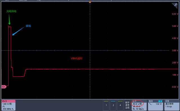Click the falling-edge trigger slope icon
Screen dimensions: 180x111
150,104
